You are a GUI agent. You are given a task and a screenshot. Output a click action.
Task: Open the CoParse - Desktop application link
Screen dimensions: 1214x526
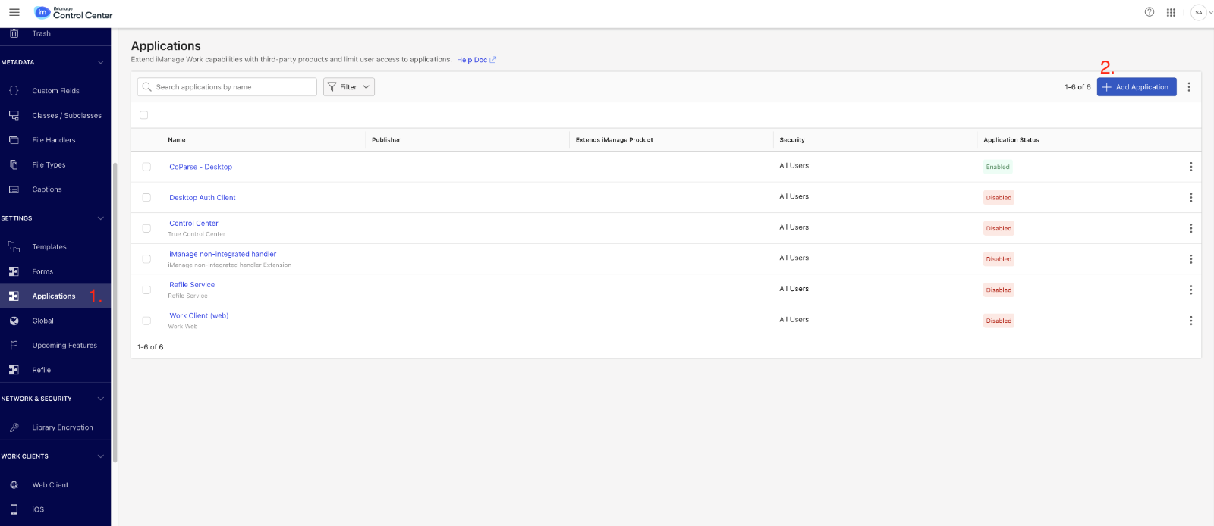(x=201, y=167)
